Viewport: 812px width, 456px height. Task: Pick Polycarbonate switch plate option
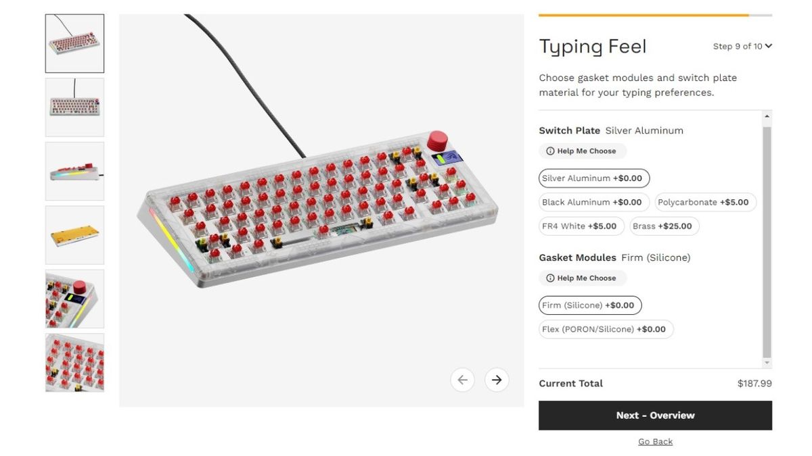[x=705, y=202]
